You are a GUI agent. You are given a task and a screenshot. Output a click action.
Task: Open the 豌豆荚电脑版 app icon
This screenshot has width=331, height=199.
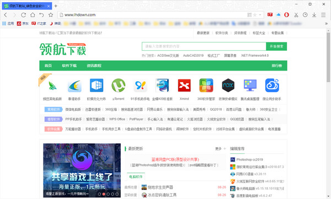point(52,85)
